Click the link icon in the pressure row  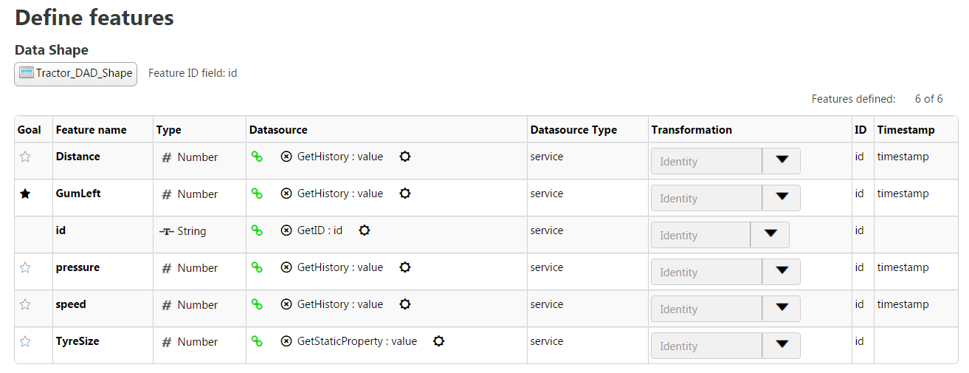point(257,267)
